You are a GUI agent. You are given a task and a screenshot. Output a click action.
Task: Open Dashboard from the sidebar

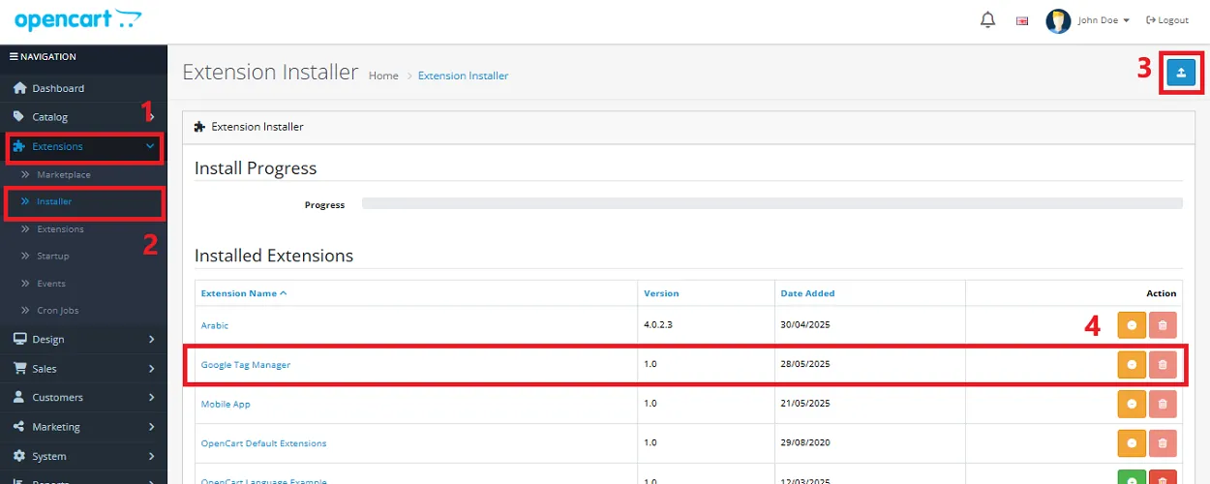tap(58, 88)
